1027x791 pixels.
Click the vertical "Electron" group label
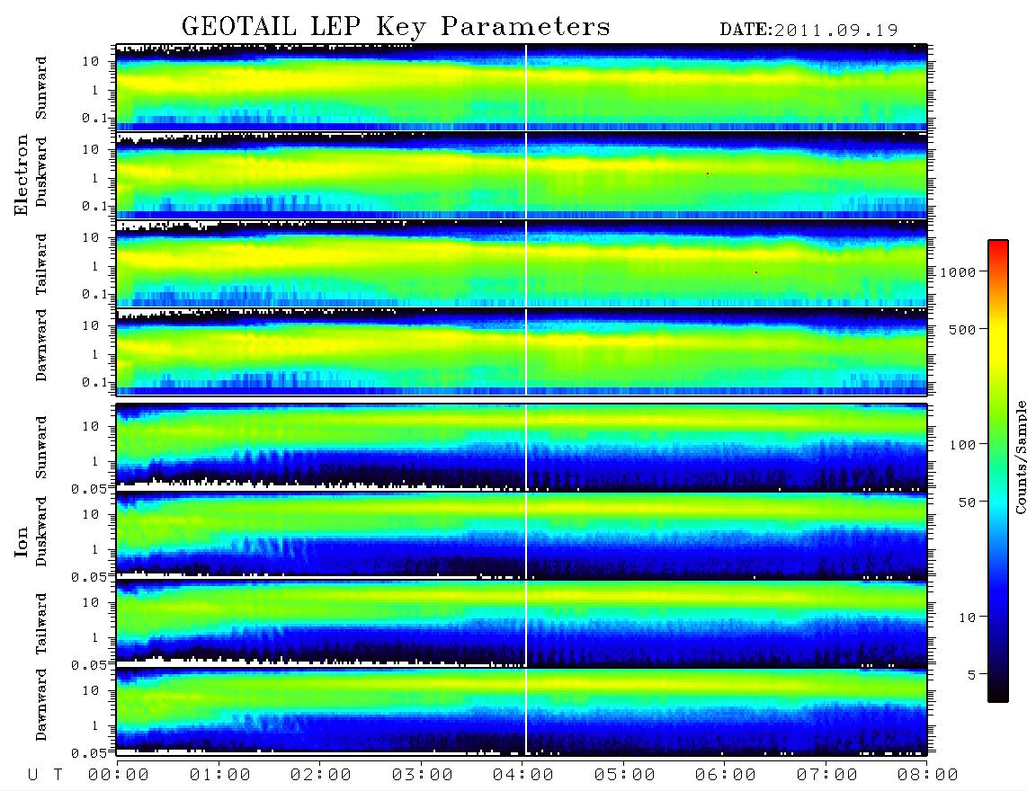pos(22,175)
